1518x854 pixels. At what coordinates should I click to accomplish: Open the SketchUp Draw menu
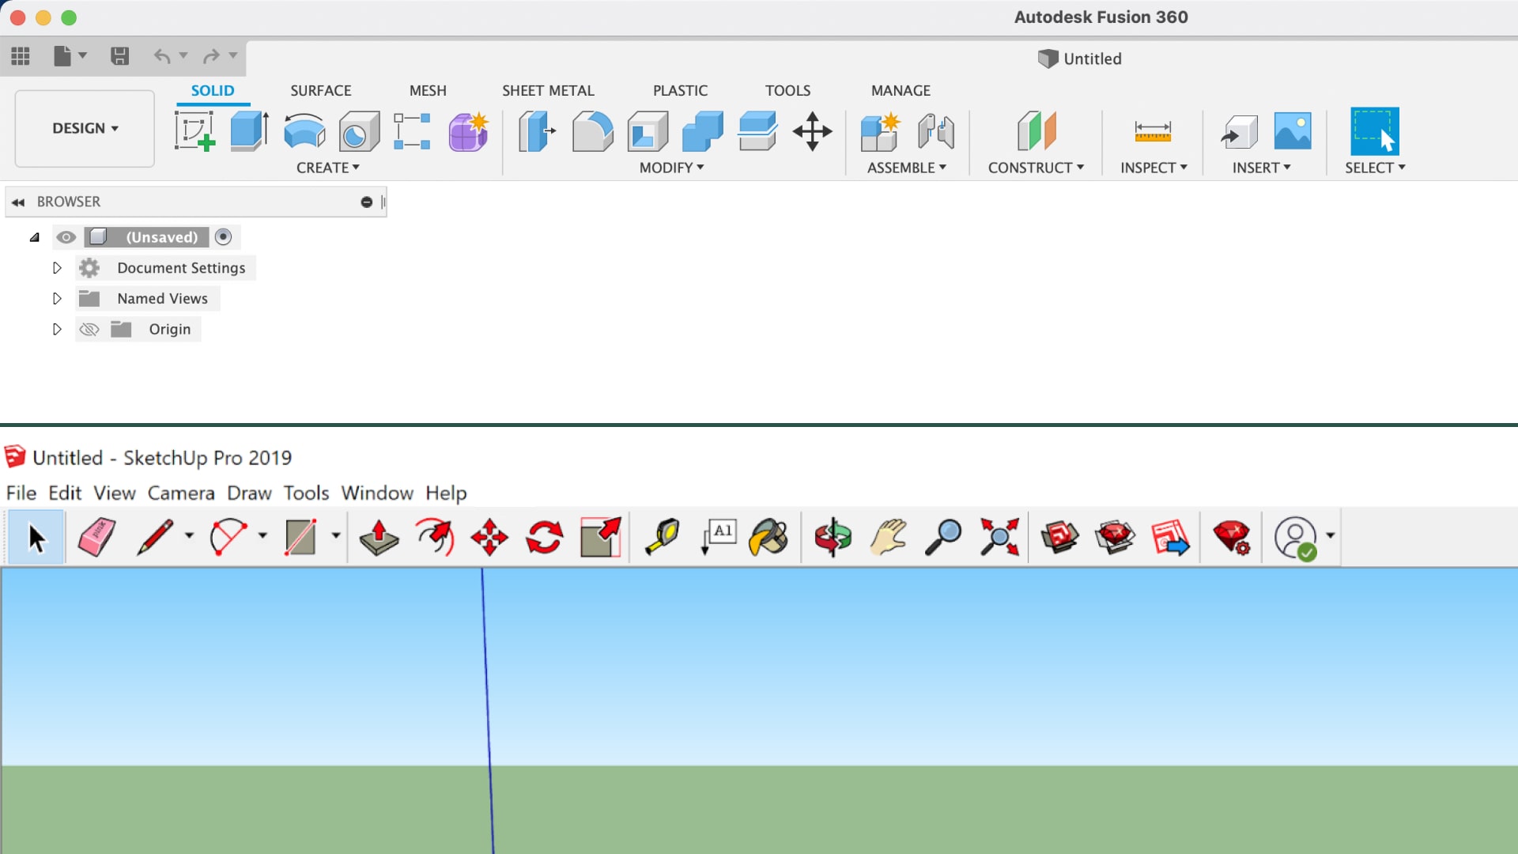click(249, 493)
